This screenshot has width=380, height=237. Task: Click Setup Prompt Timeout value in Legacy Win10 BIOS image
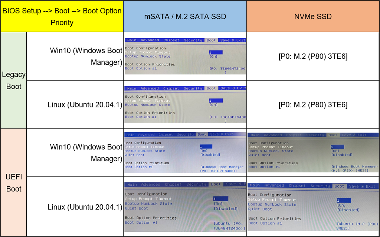[x=216, y=52]
